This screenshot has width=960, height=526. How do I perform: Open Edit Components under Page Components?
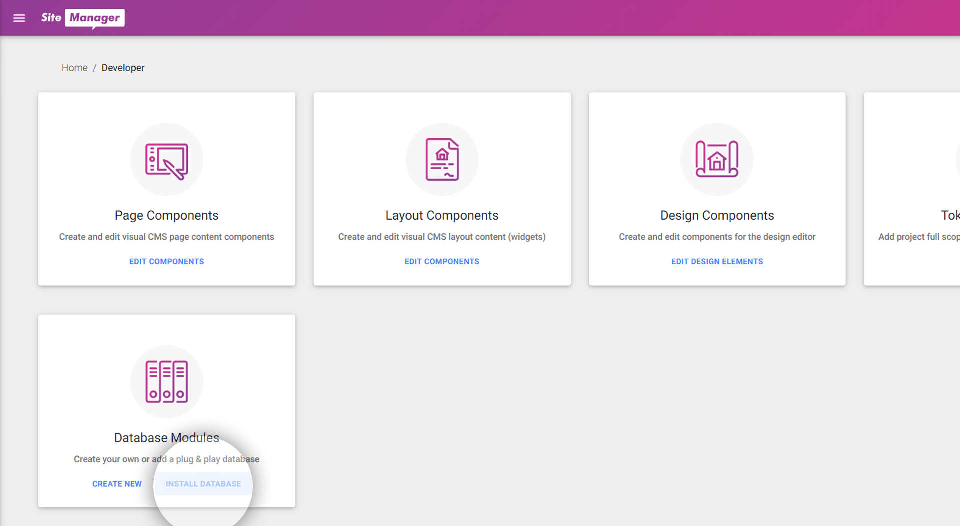(167, 261)
